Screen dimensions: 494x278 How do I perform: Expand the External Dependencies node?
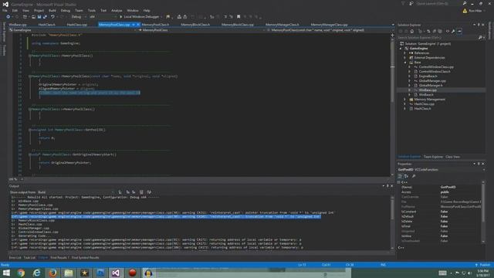[x=404, y=58]
